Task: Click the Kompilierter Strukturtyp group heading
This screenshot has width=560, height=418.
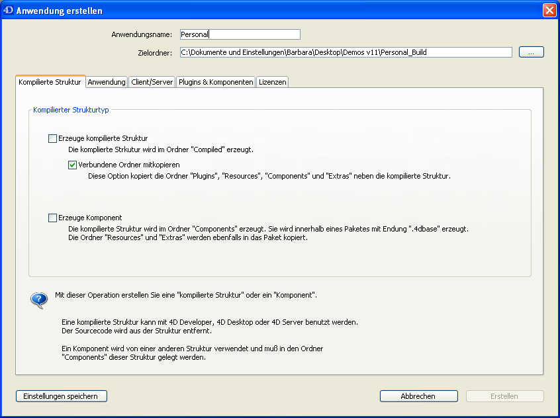Action: click(71, 110)
